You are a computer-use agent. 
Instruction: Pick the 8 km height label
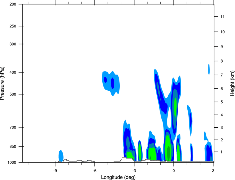[x=221, y=61]
